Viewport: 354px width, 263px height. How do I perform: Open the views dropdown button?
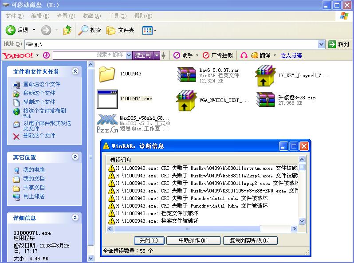coord(149,30)
